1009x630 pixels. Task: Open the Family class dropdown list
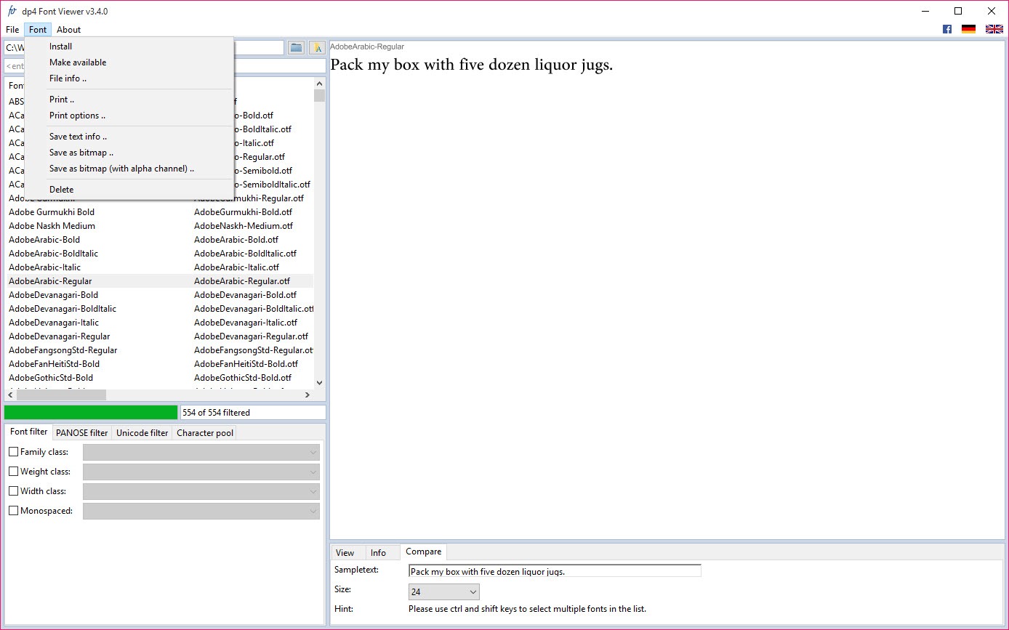point(201,452)
